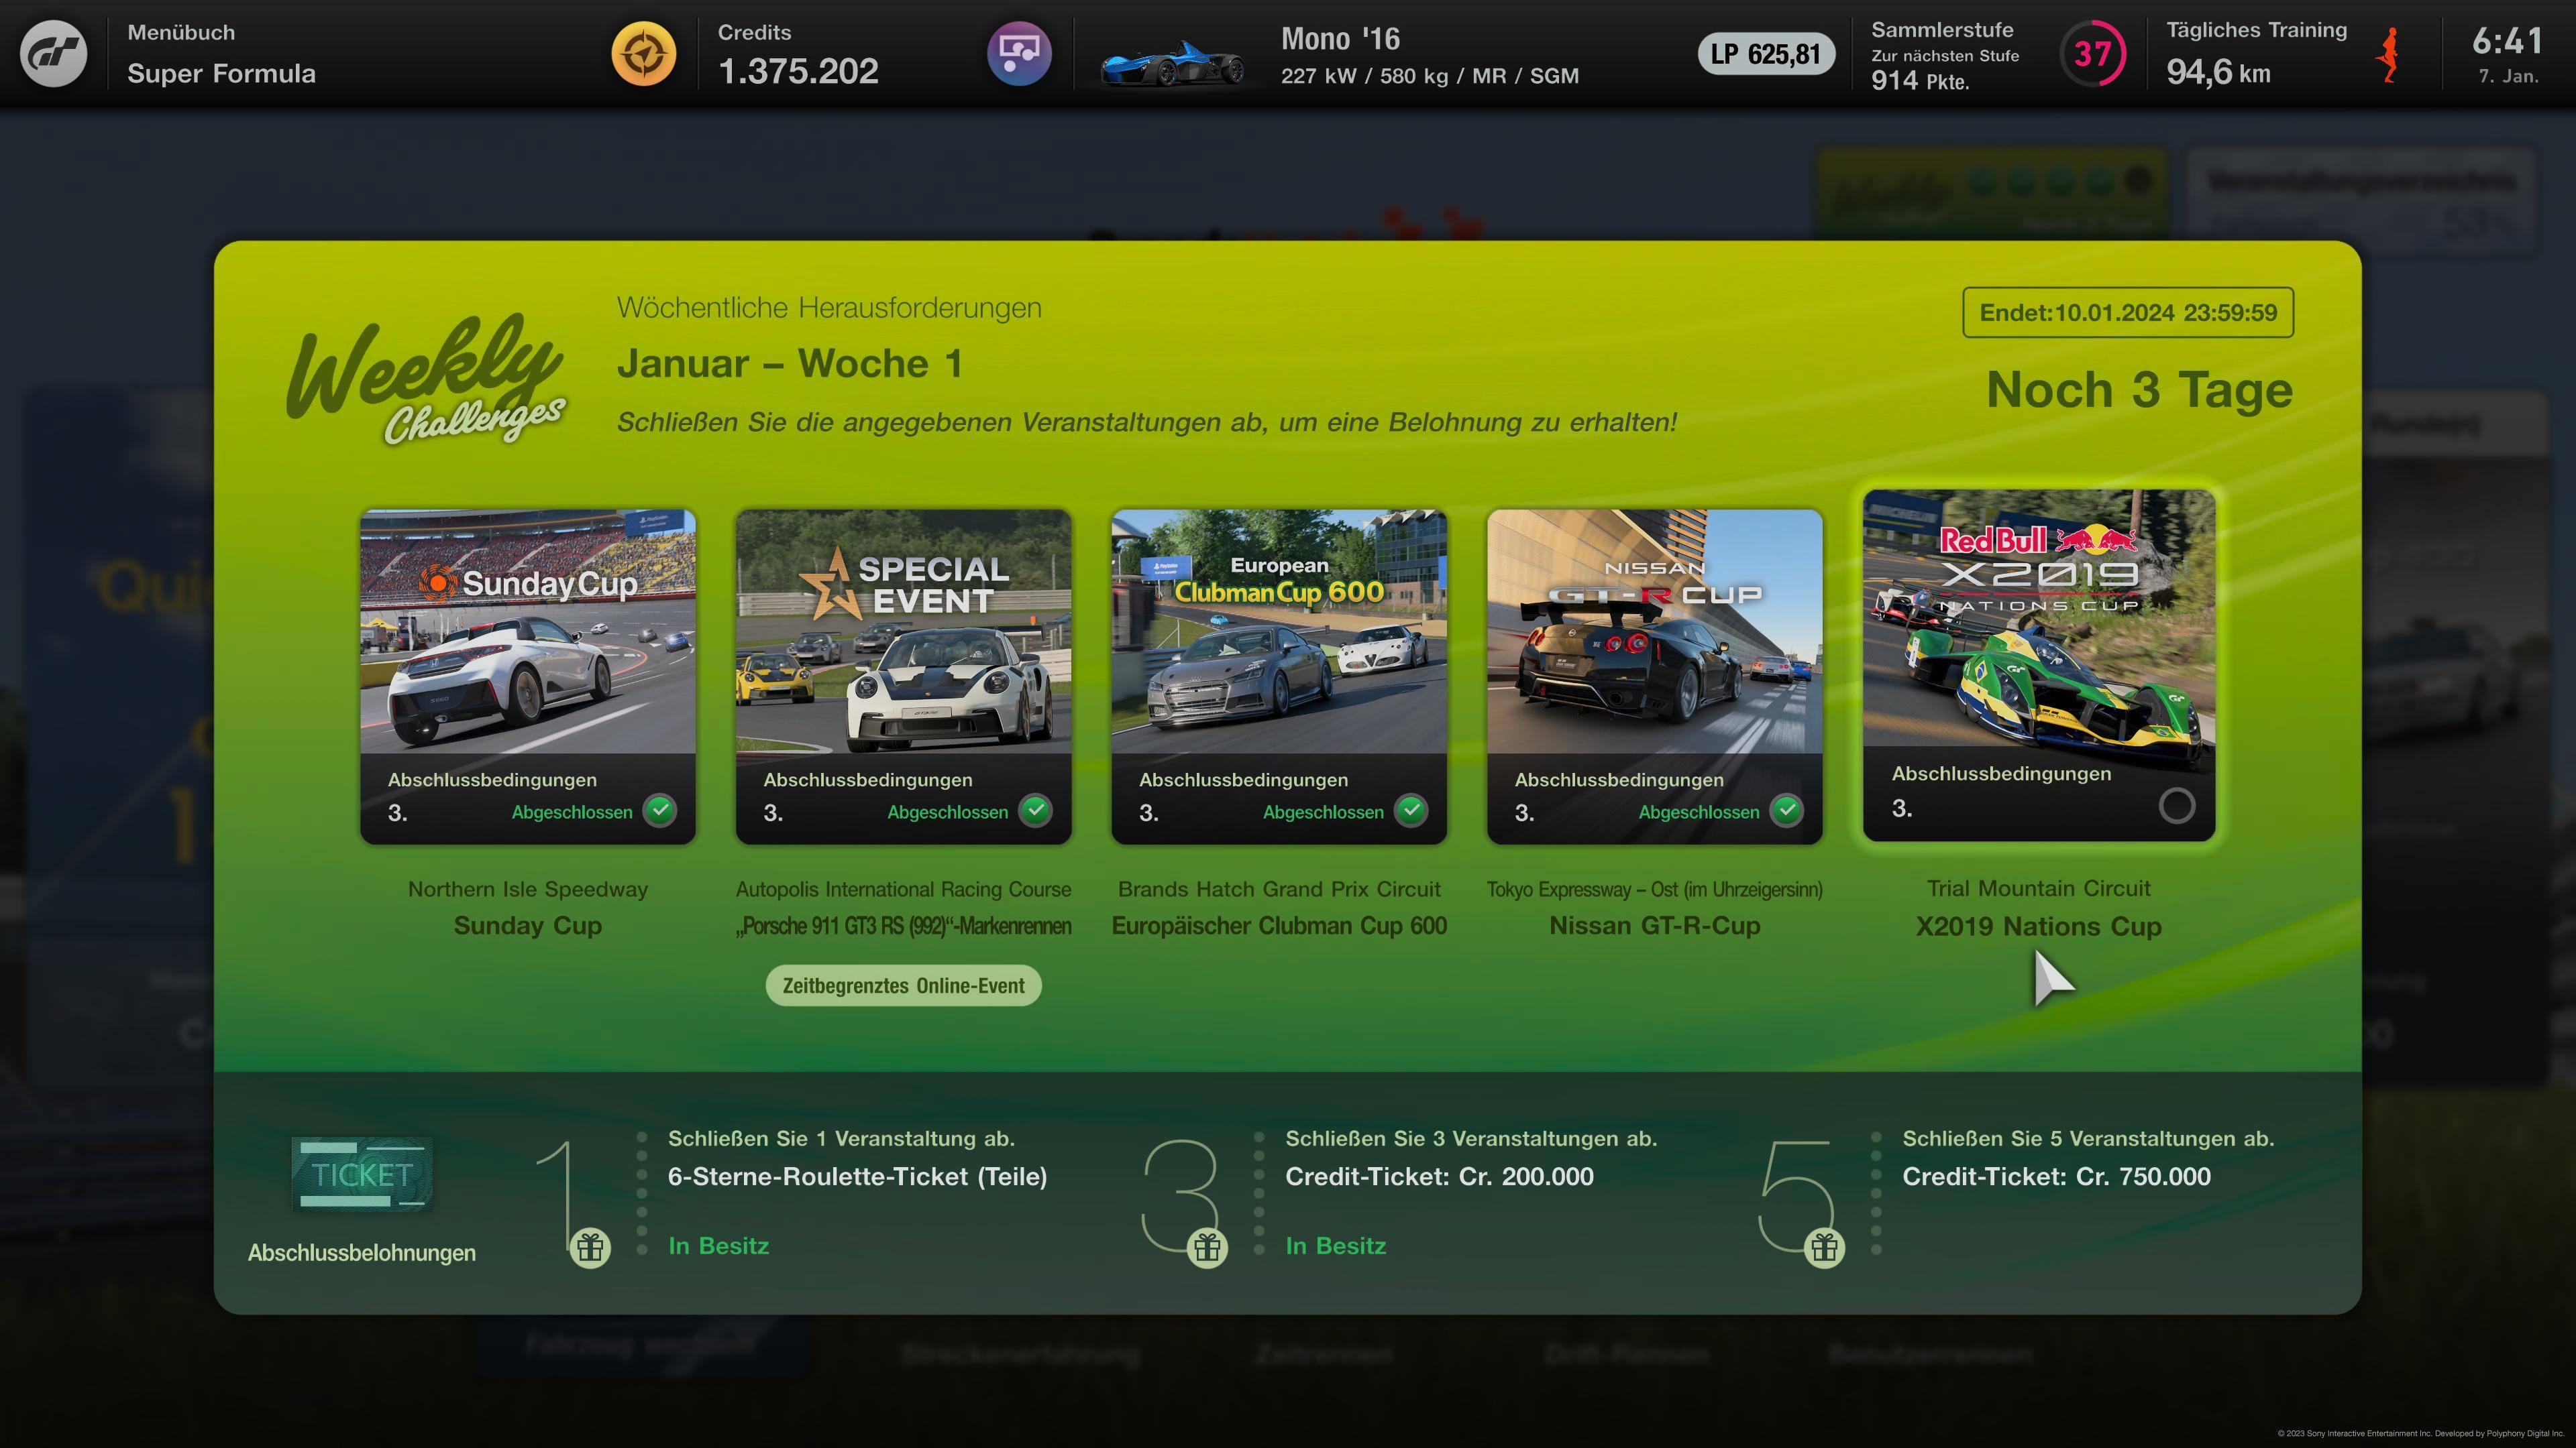This screenshot has width=2576, height=1448.
Task: Click the 6:41 clock display
Action: click(x=2507, y=41)
